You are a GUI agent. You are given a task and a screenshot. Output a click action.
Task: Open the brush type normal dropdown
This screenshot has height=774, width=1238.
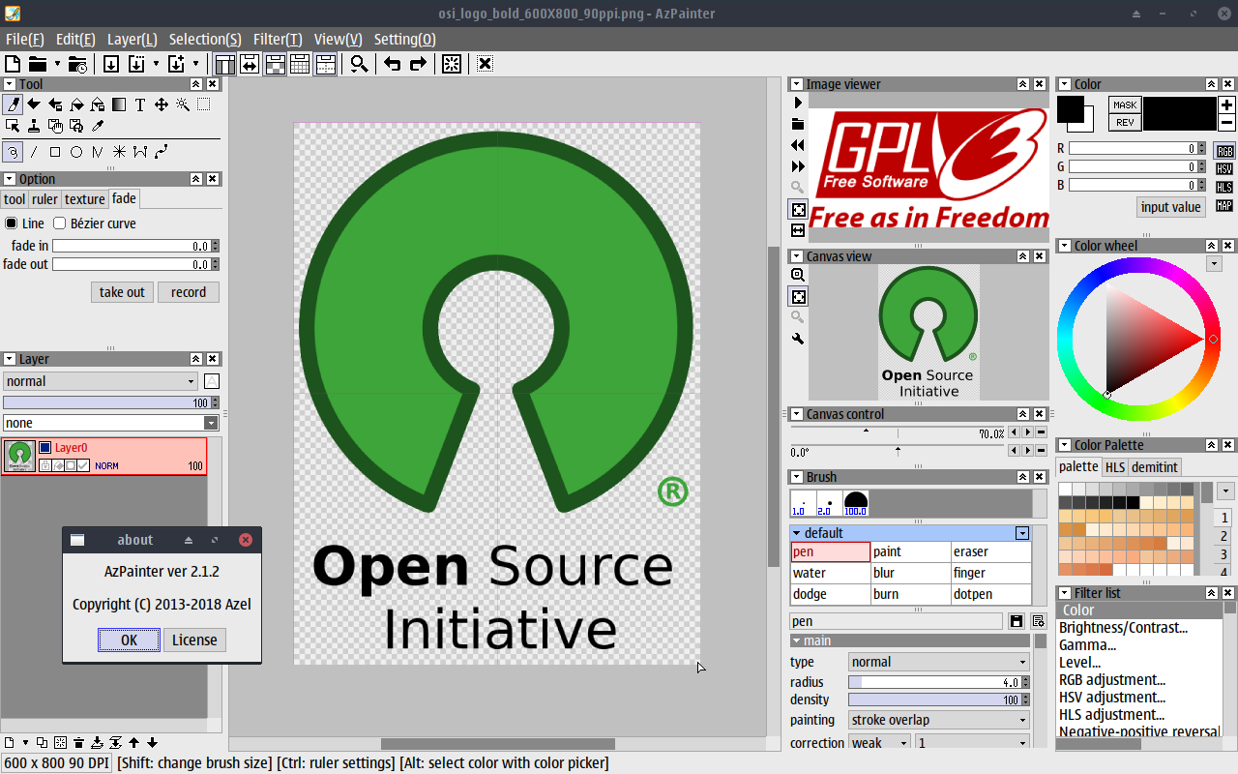pos(939,662)
